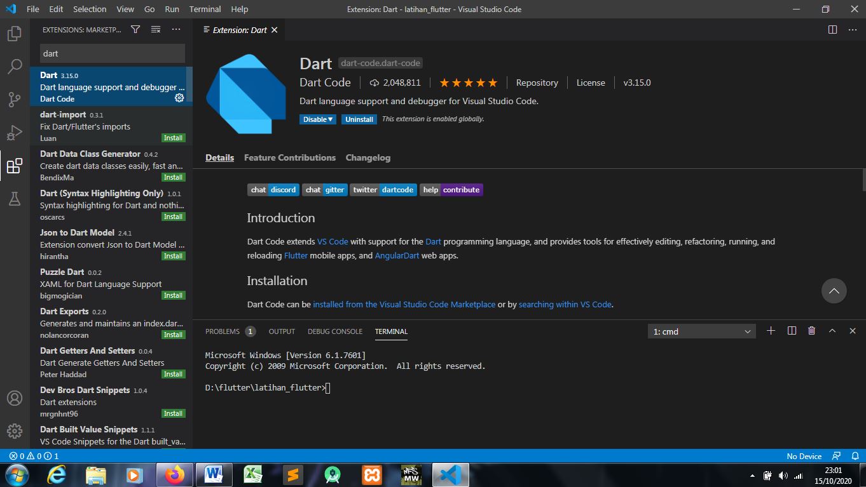
Task: Open the Terminal menu in the menu bar
Action: pyautogui.click(x=205, y=9)
